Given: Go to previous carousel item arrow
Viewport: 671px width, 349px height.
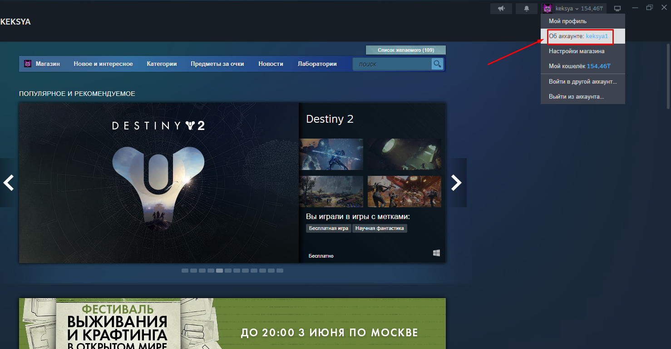Looking at the screenshot, I should tap(9, 183).
